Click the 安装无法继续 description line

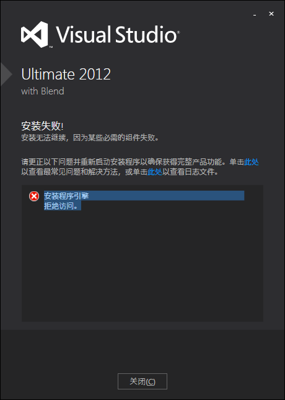click(90, 138)
